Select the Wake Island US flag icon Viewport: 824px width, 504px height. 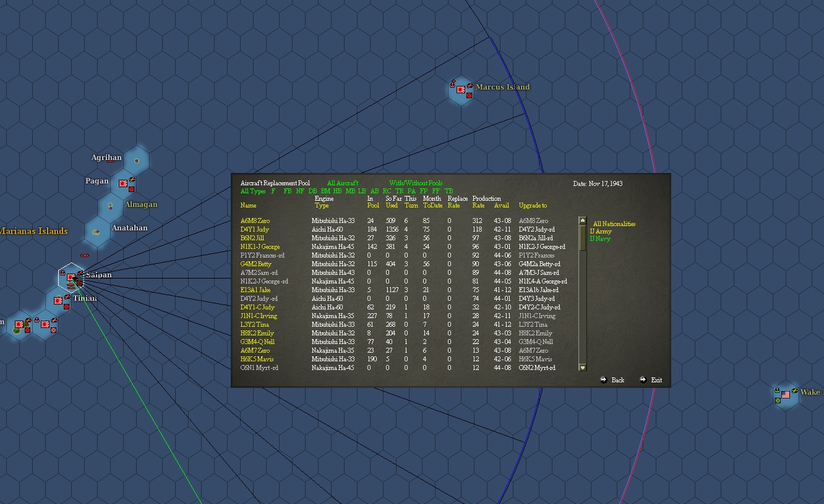click(x=786, y=394)
